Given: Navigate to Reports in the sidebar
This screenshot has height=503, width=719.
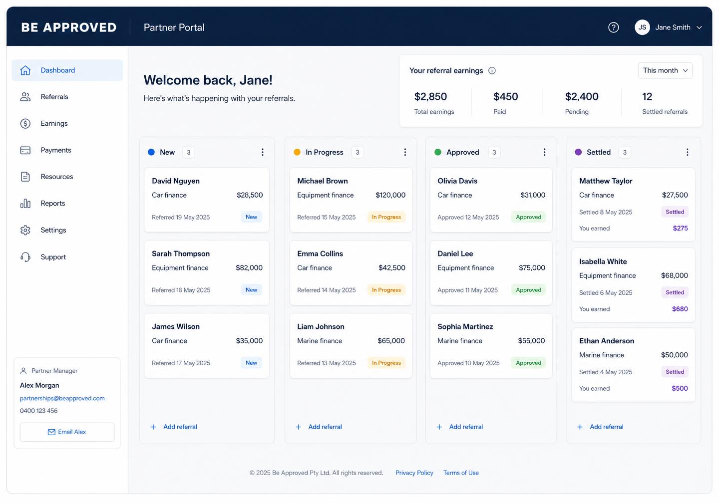Looking at the screenshot, I should coord(67,204).
